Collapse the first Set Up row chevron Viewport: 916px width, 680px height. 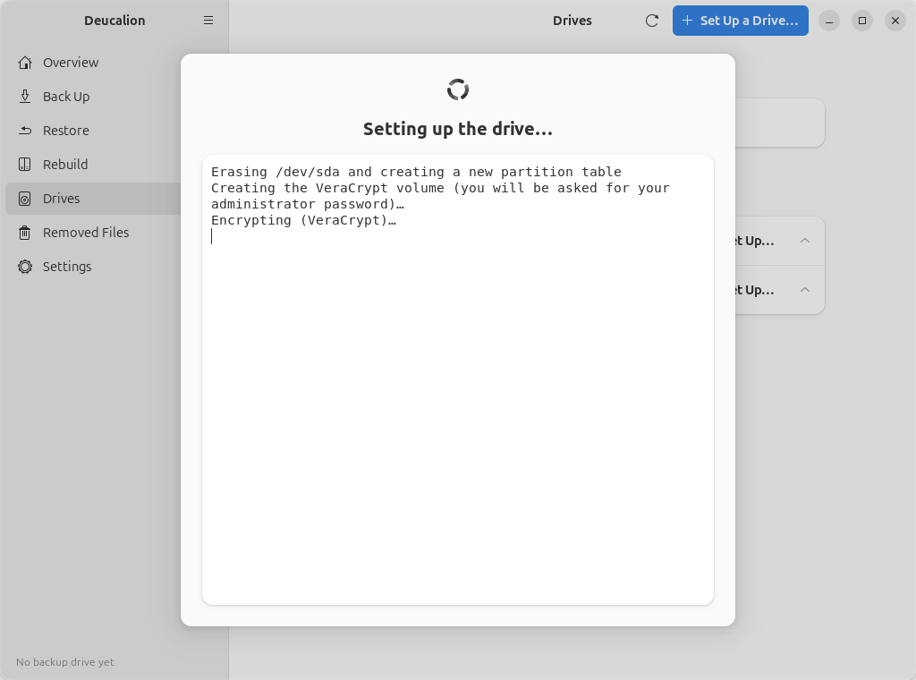805,241
